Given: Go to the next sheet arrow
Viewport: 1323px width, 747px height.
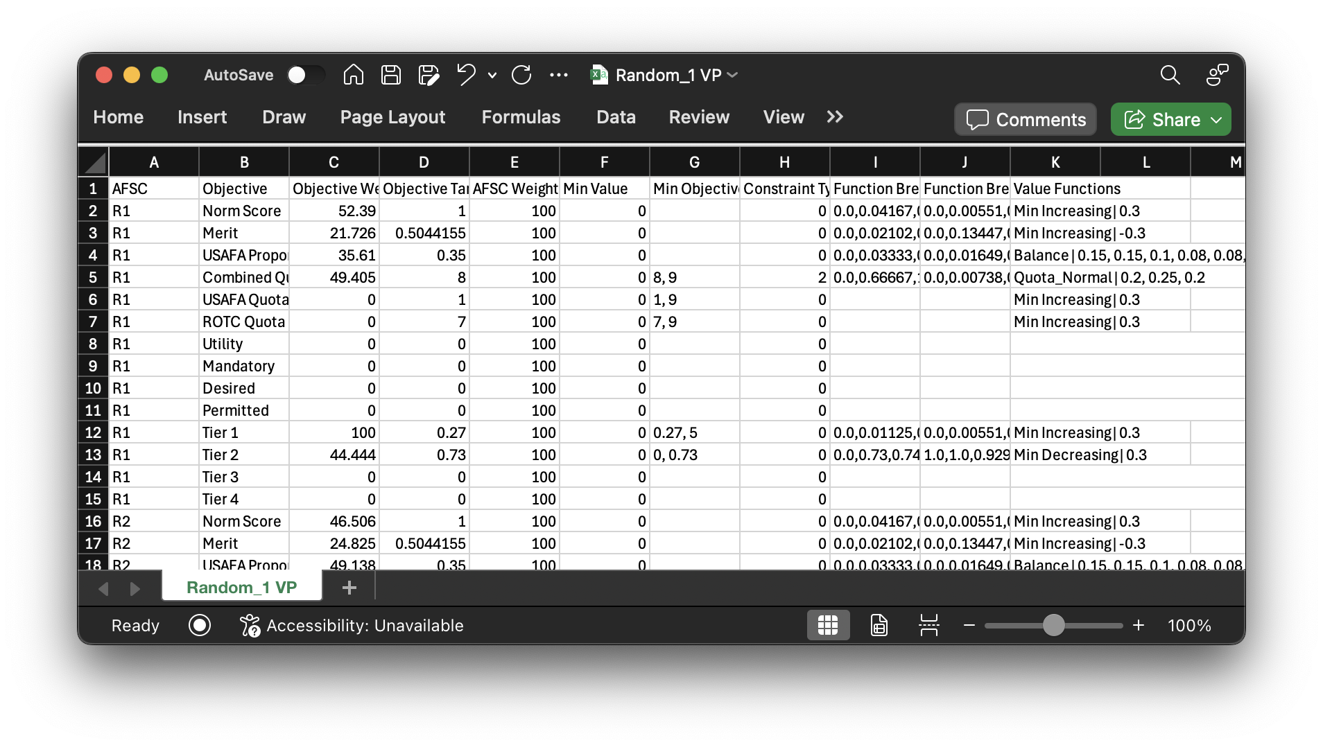Looking at the screenshot, I should point(135,588).
